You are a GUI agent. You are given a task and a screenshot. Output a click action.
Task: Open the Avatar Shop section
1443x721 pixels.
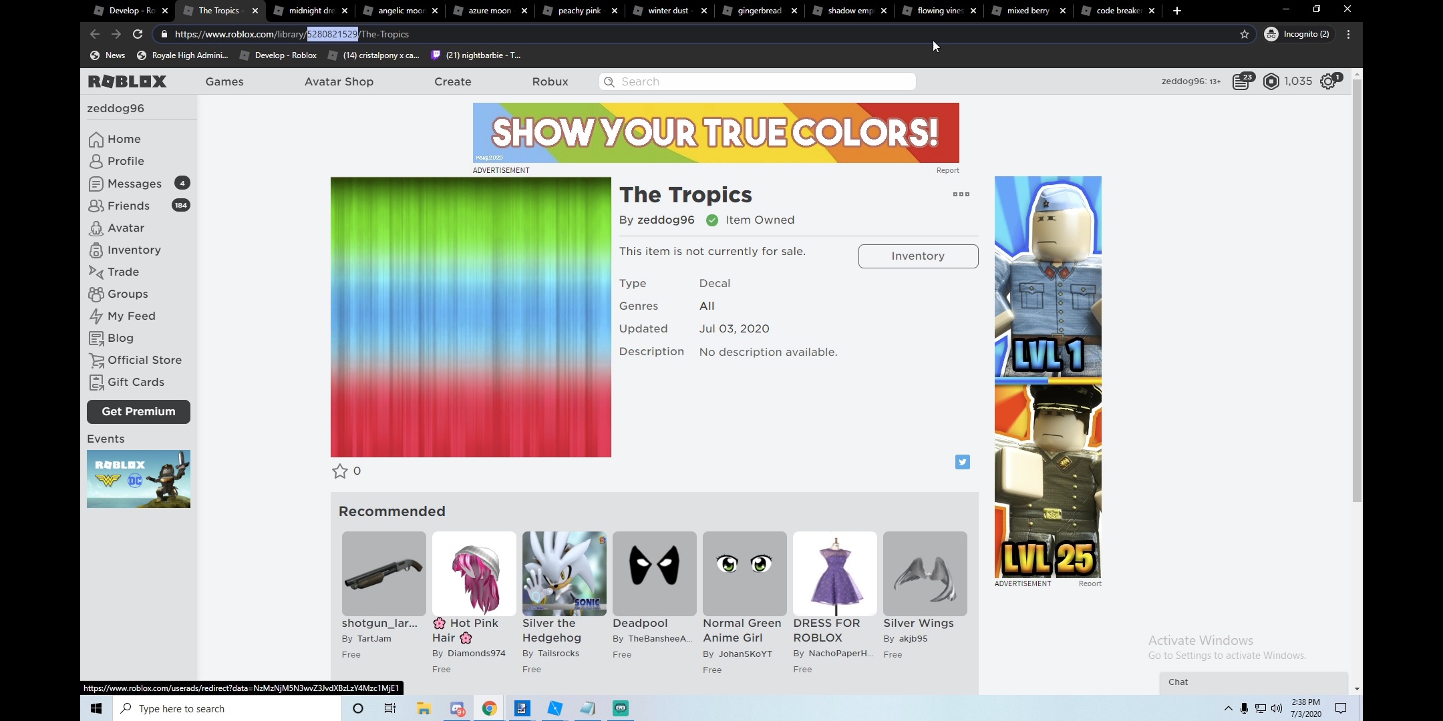pyautogui.click(x=339, y=81)
